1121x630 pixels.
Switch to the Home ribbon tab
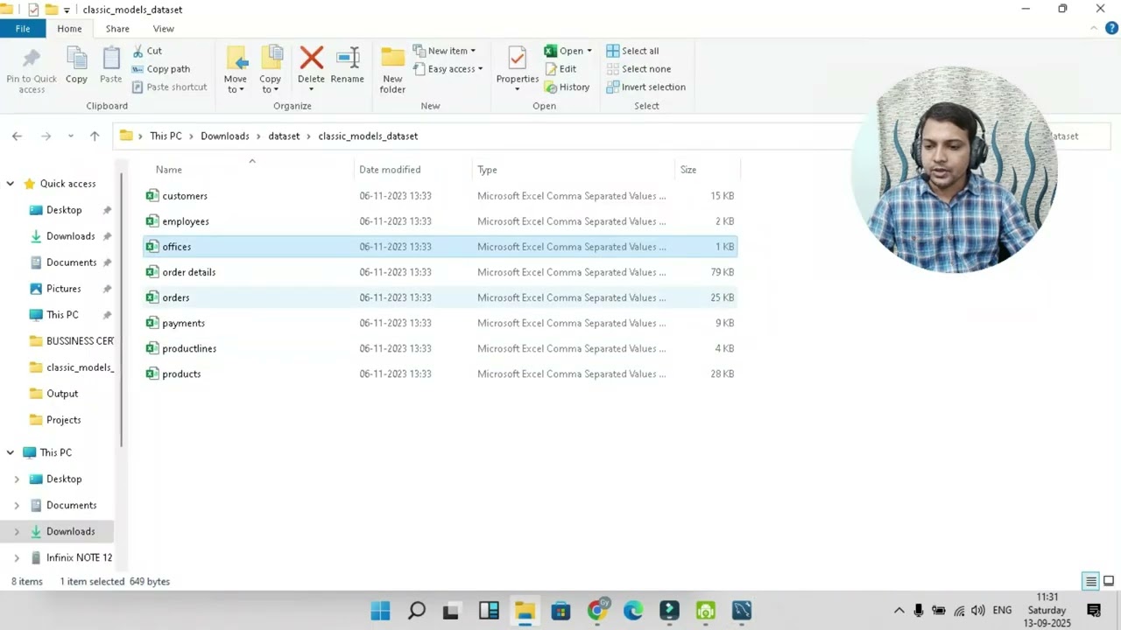tap(69, 29)
